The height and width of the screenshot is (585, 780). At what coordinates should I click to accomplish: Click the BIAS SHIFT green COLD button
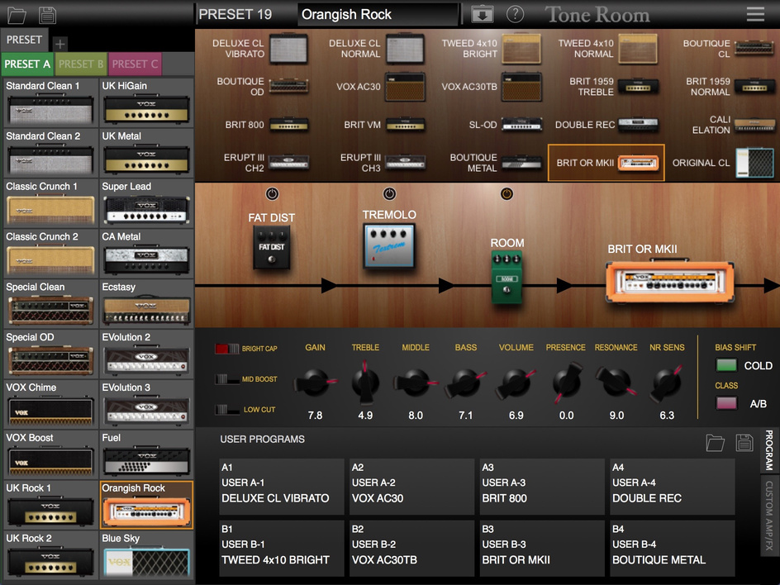coord(726,365)
